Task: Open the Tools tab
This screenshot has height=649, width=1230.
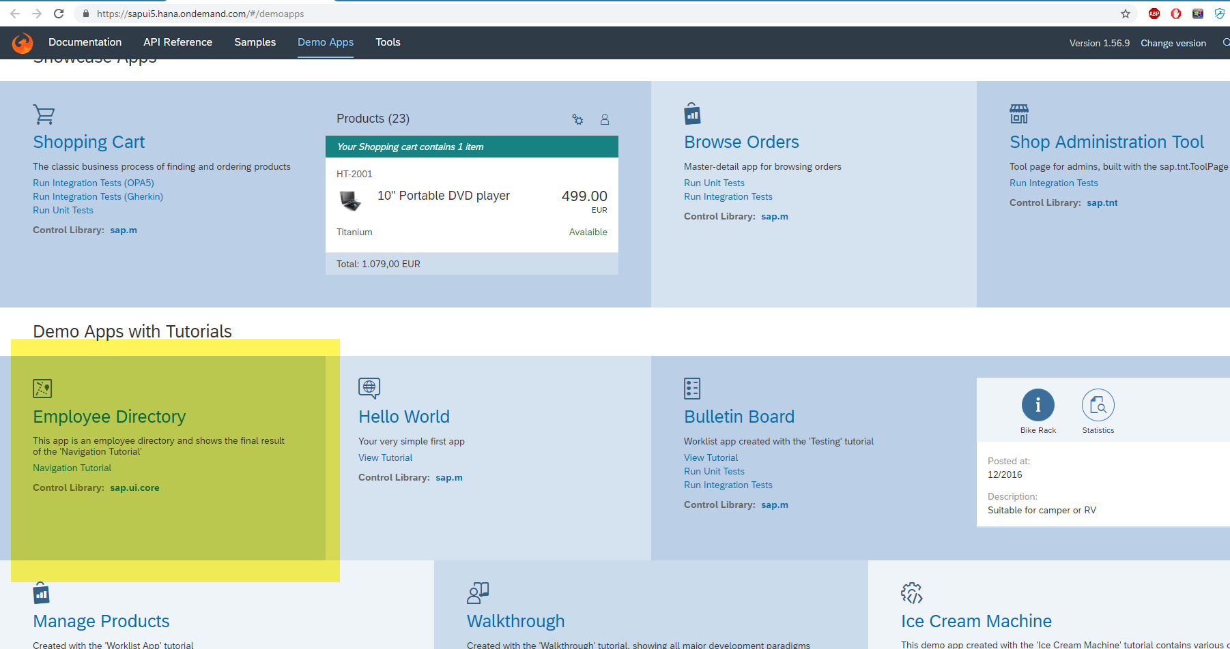Action: coord(388,42)
